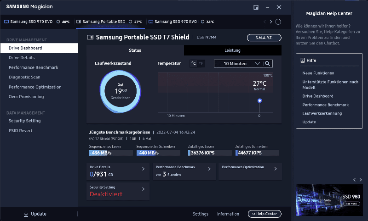Open the Drive Details card arrow
Screen dimensions: 368x221
click(x=143, y=169)
